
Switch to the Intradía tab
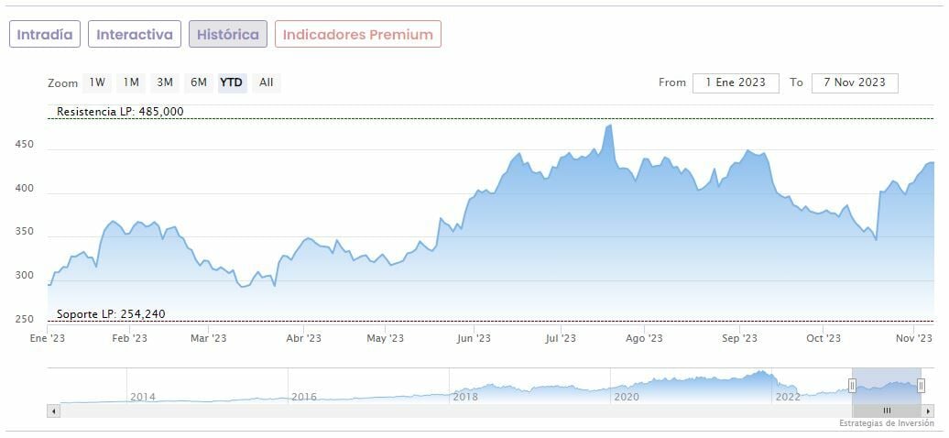[x=45, y=34]
